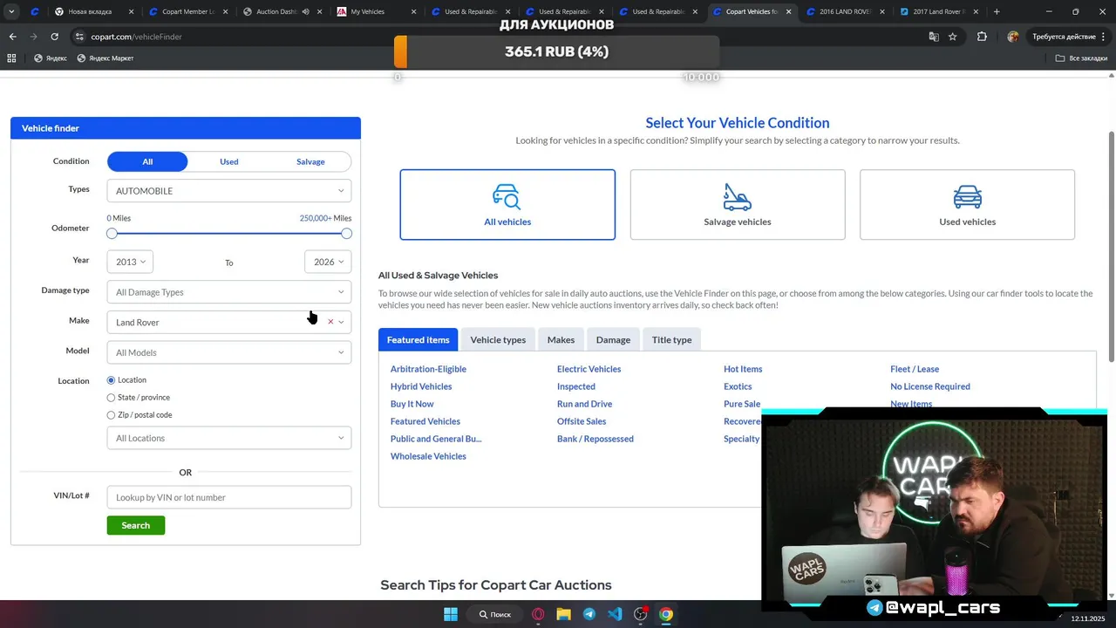1116x628 pixels.
Task: Click the taskbar Поиск search box
Action: click(495, 614)
